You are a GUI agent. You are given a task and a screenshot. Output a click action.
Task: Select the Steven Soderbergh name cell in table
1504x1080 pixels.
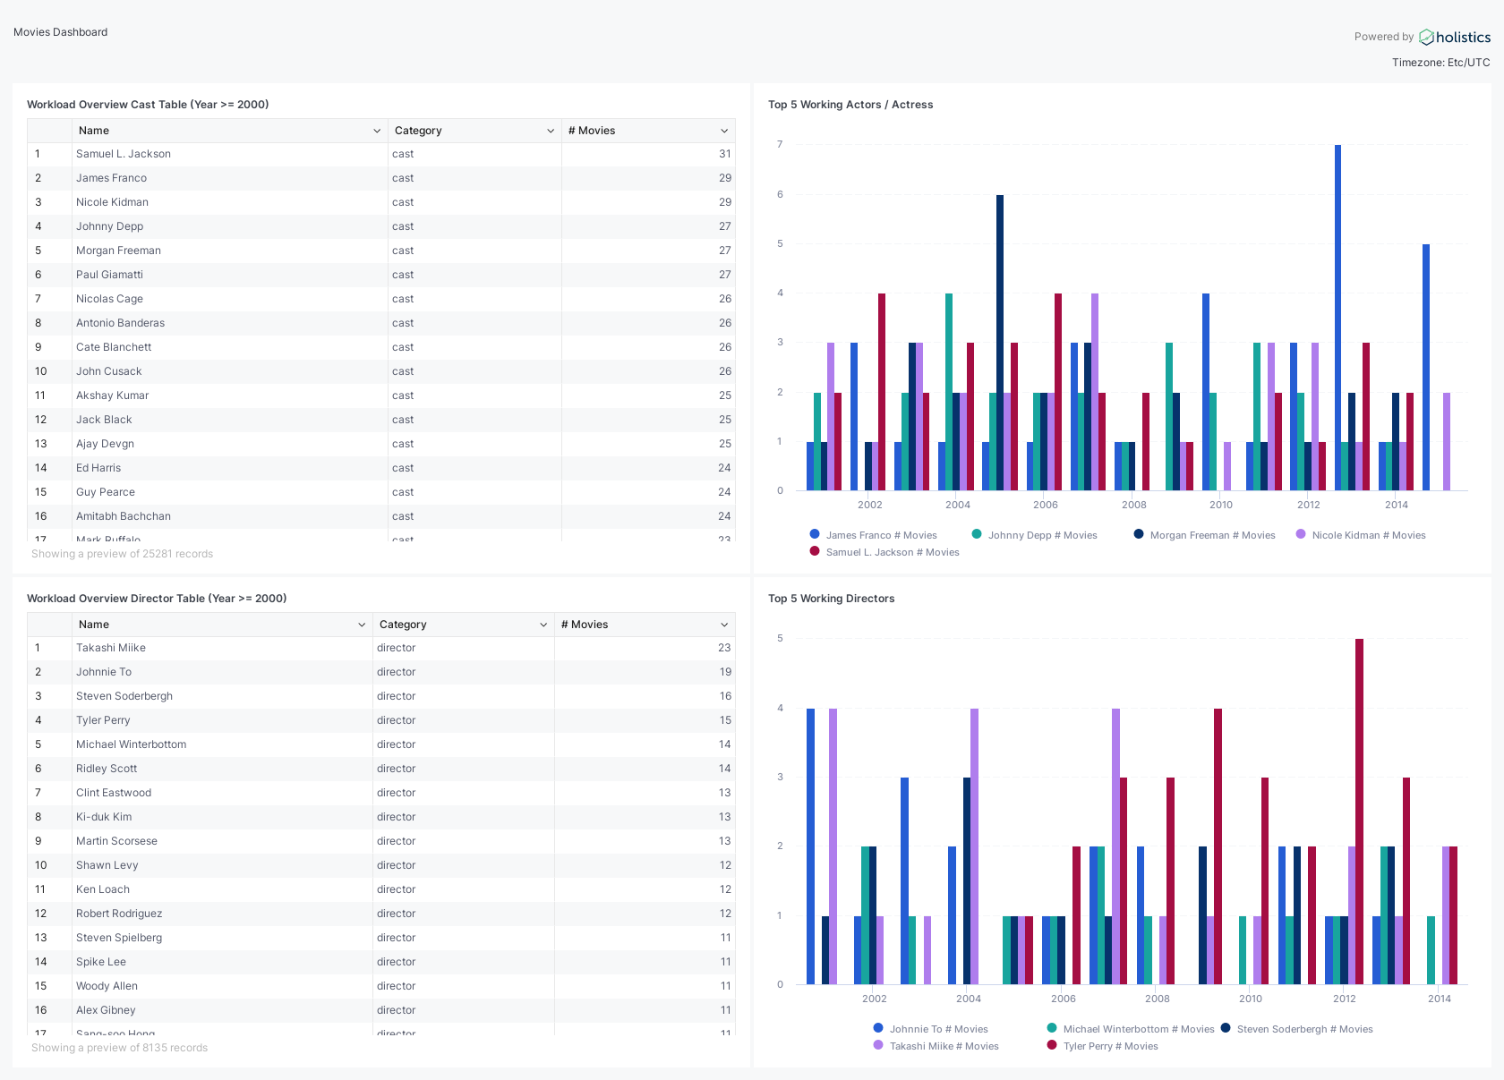point(222,696)
